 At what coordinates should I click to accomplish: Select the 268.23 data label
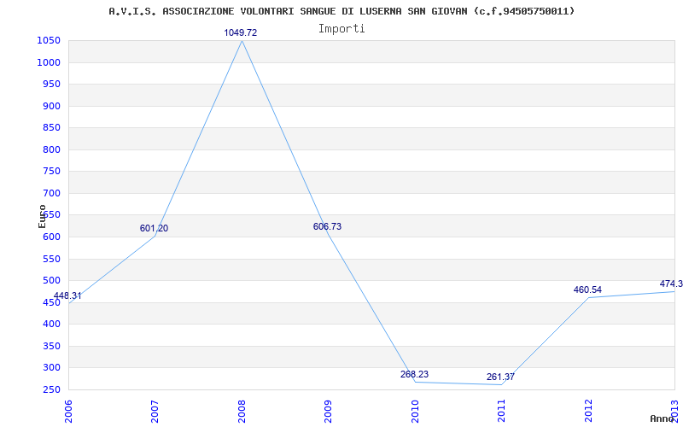pos(414,374)
